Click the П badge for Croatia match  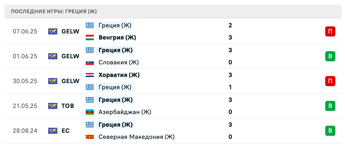pyautogui.click(x=330, y=81)
